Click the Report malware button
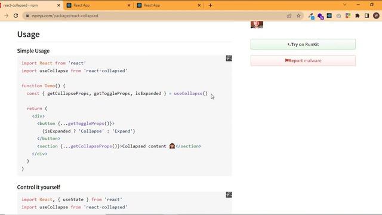 (x=303, y=61)
